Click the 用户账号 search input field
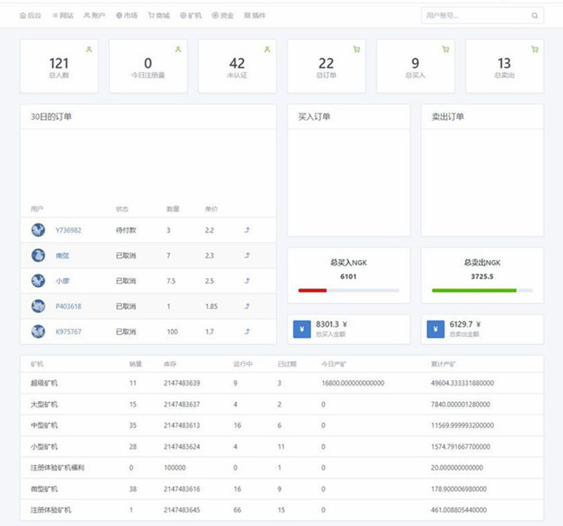 475,16
